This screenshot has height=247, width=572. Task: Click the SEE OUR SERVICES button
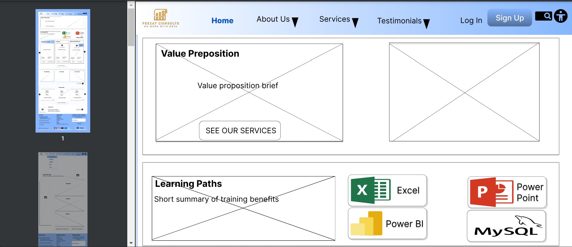240,130
